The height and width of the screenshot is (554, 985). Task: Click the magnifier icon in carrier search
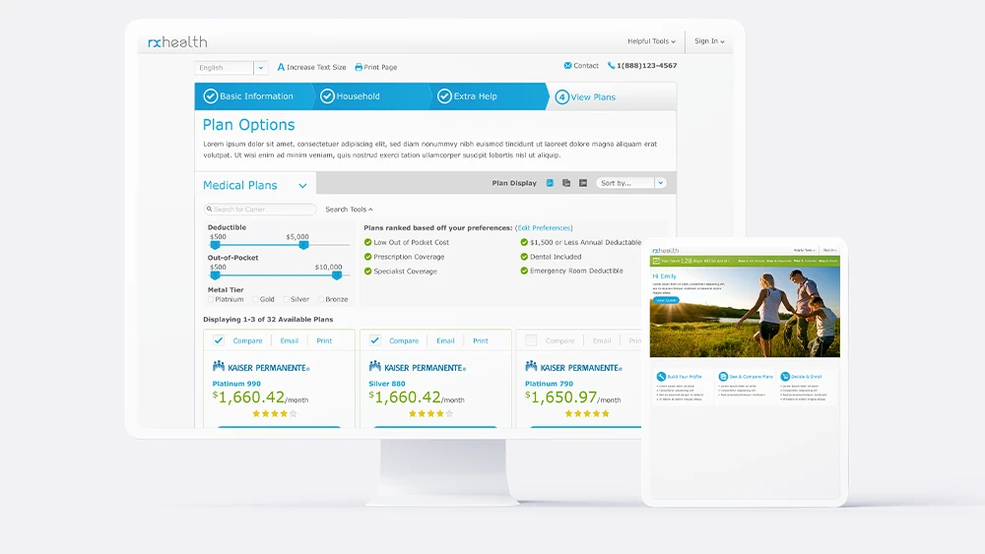pyautogui.click(x=209, y=209)
